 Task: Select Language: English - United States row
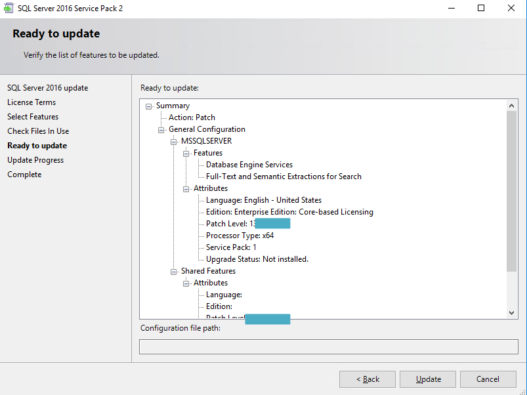point(264,200)
